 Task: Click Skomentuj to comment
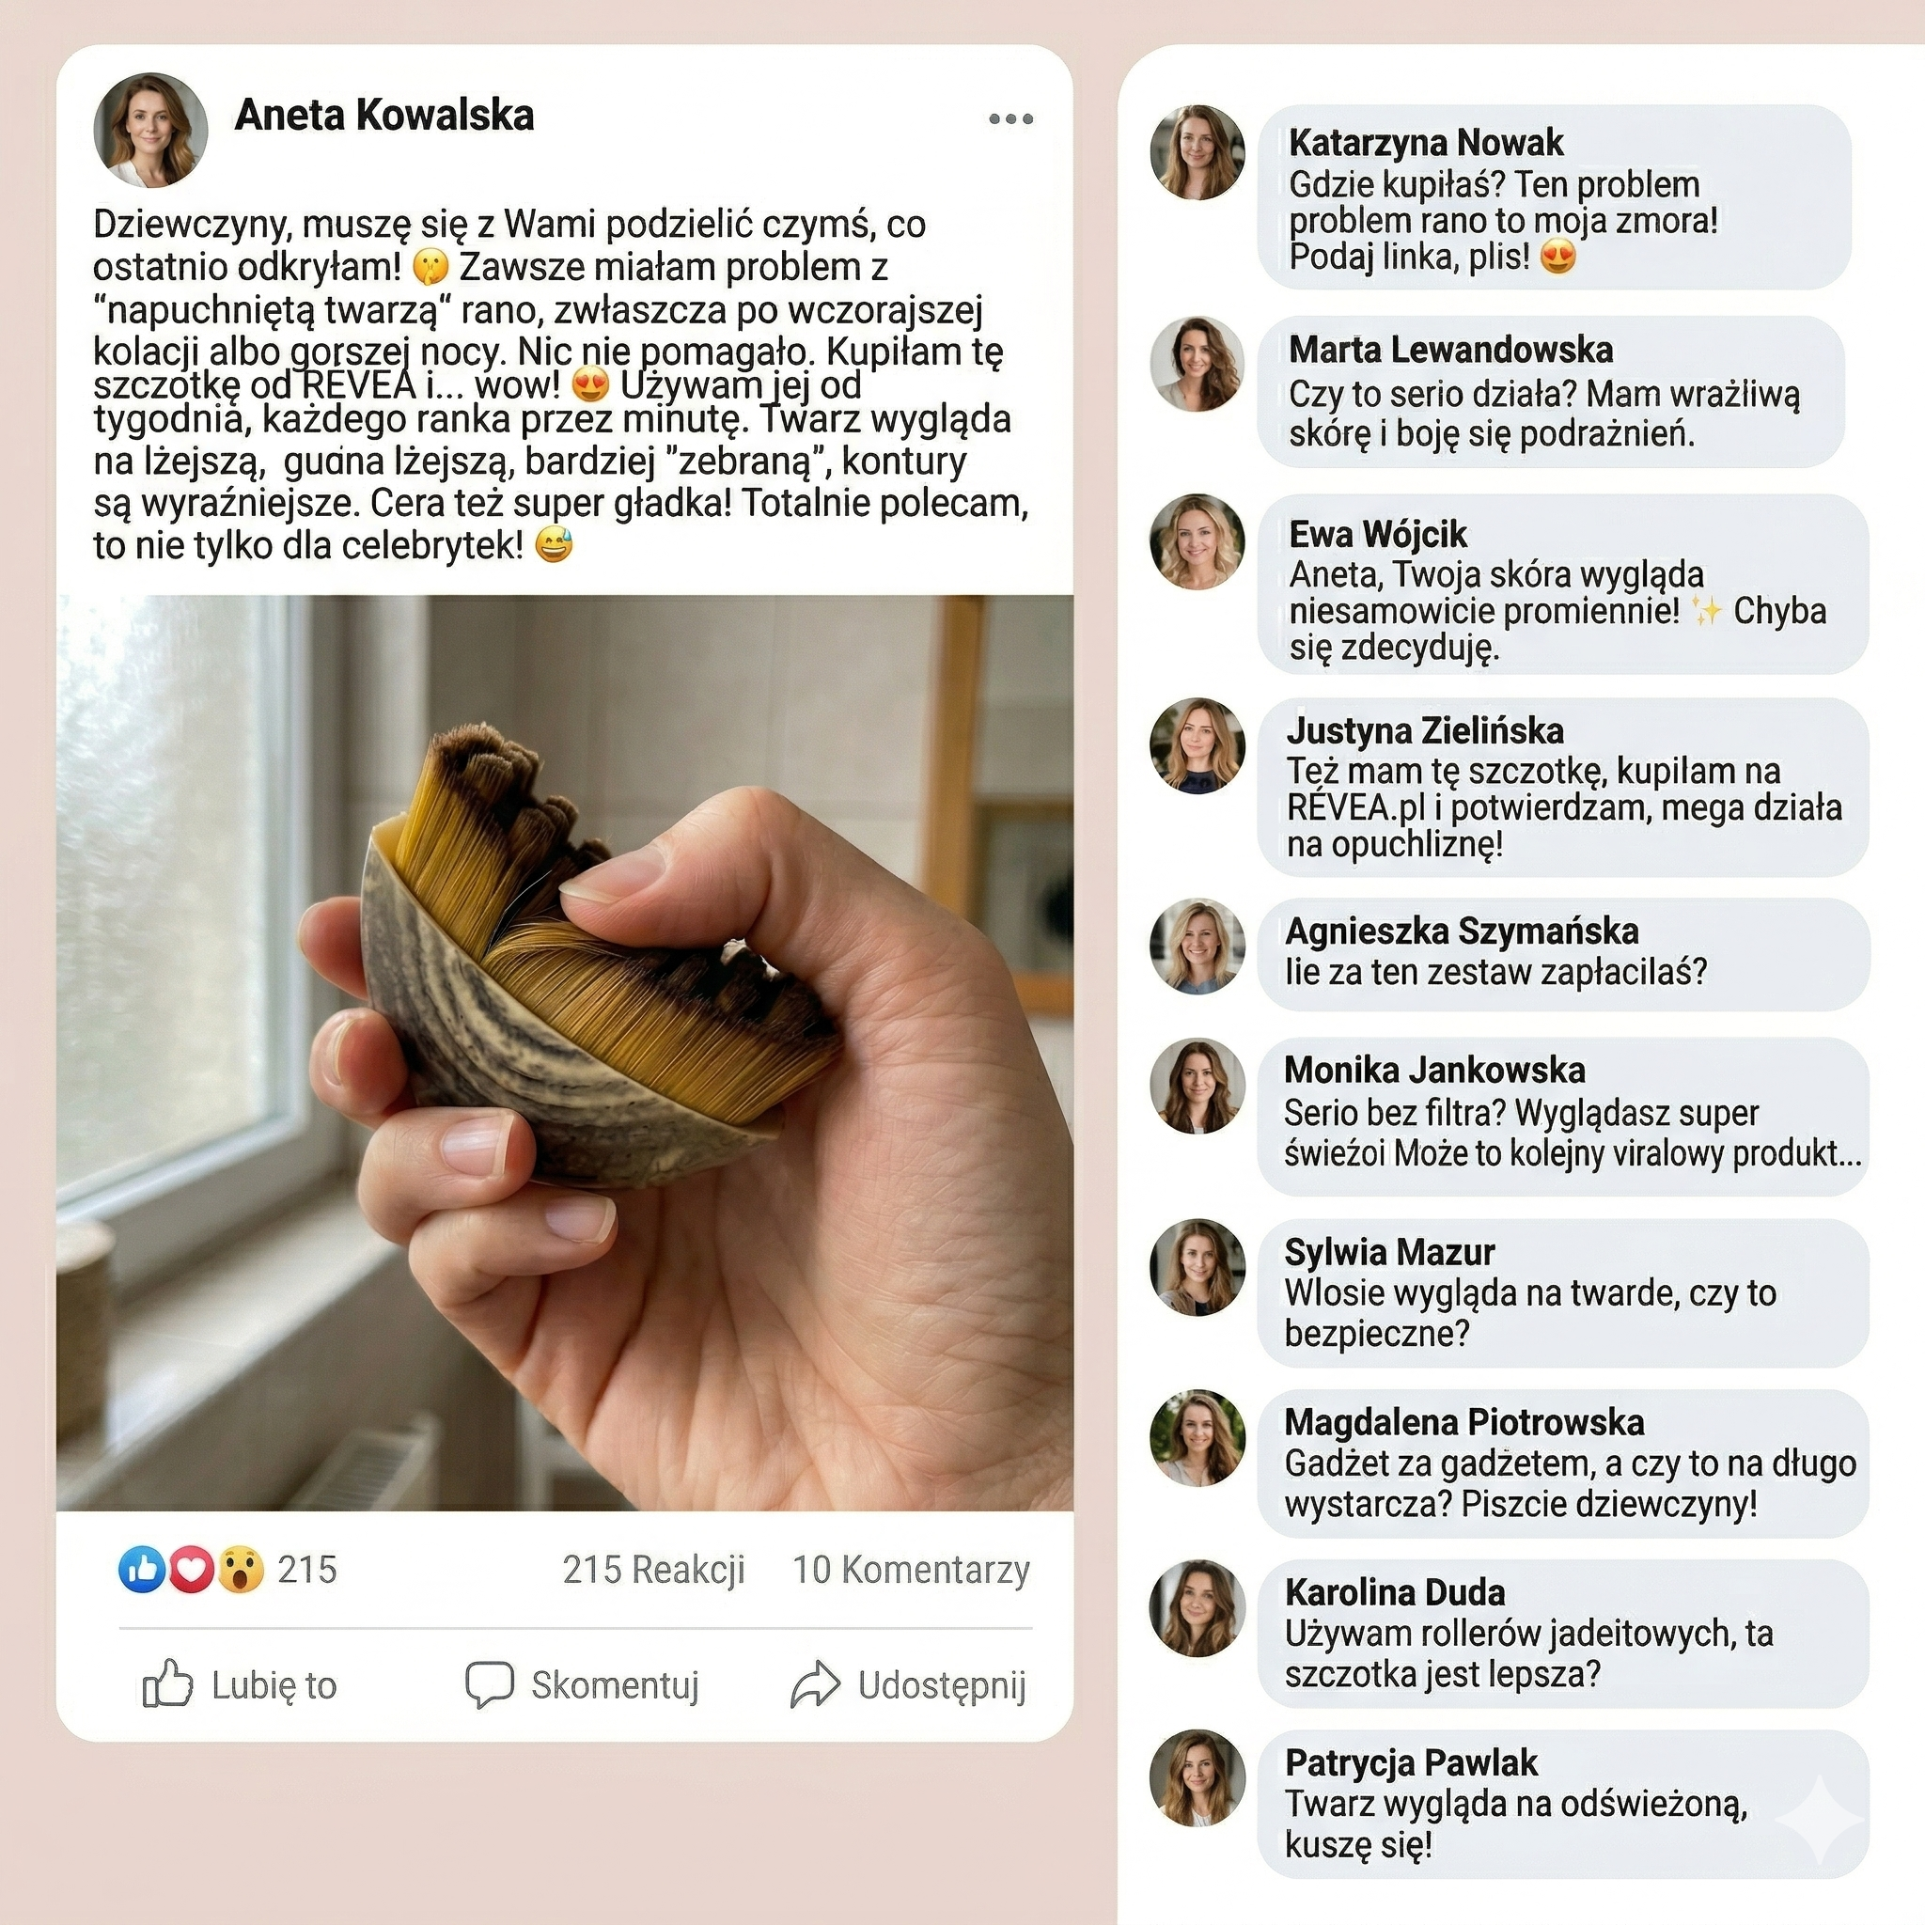coord(583,1685)
